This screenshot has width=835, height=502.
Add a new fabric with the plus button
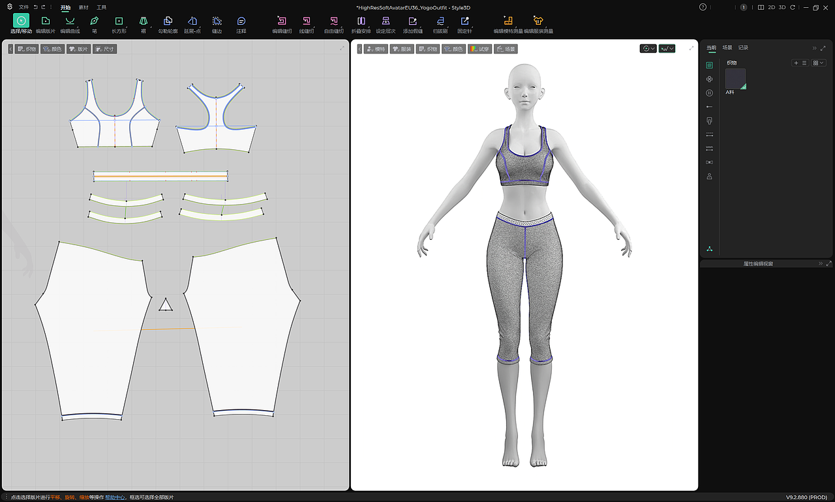[x=796, y=63]
